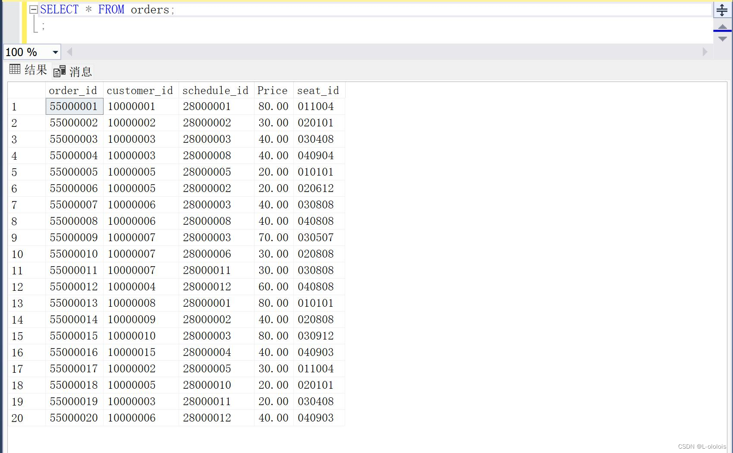Click horizontal scrollbar left arrow
This screenshot has width=733, height=453.
69,52
